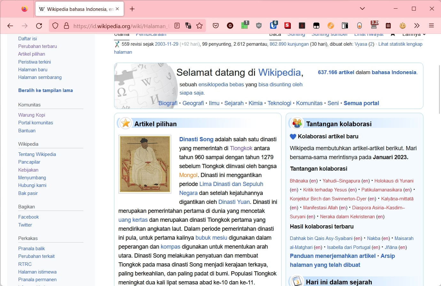This screenshot has height=286, width=441.
Task: Open the Tampermonkey extension icon
Action: tap(316, 26)
